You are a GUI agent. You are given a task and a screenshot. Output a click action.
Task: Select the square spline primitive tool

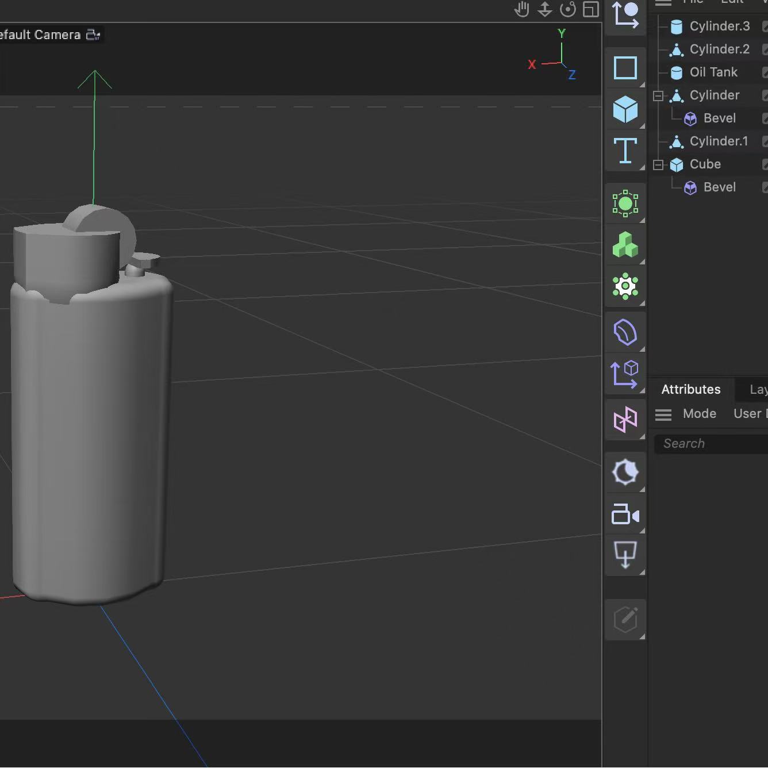tap(625, 68)
